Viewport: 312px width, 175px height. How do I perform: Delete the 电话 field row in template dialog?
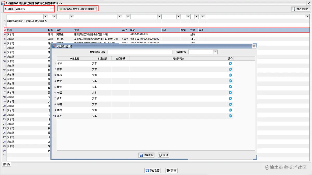[230, 93]
